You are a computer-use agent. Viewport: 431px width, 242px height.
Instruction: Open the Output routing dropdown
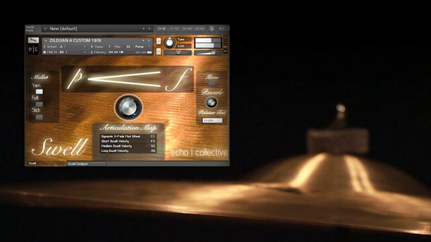84,46
